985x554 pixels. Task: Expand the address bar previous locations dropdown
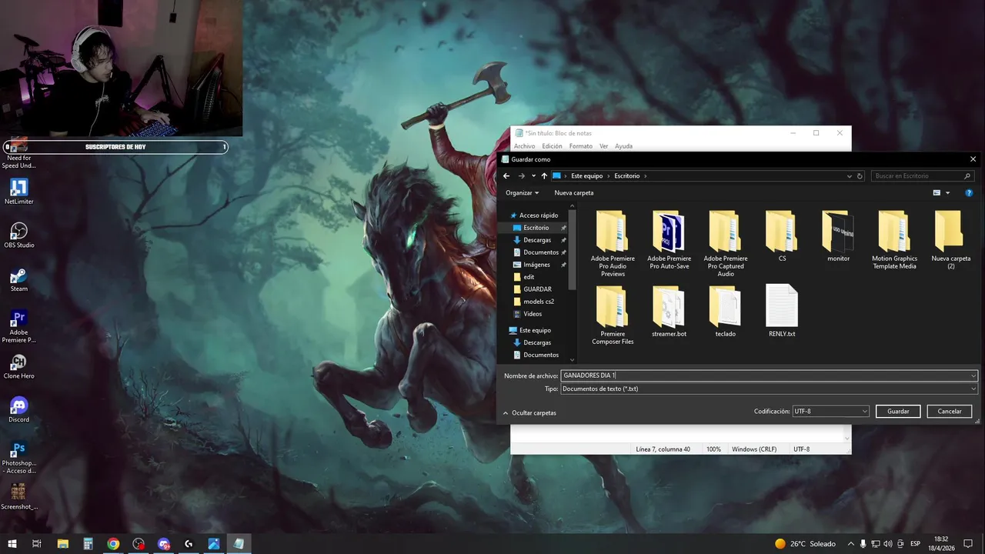(849, 176)
